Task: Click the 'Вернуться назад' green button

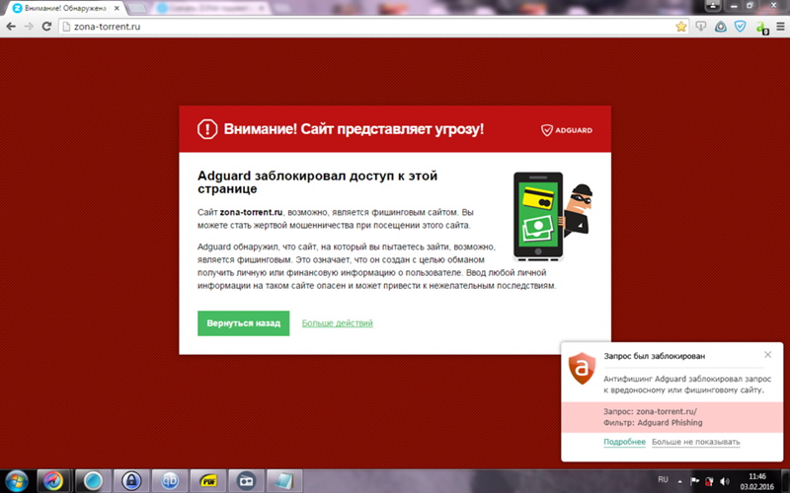Action: click(x=243, y=323)
